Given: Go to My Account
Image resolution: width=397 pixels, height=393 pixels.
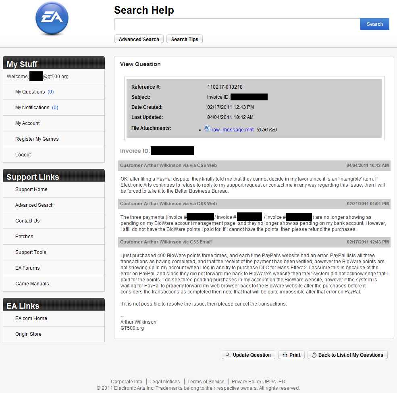Looking at the screenshot, I should 27,123.
